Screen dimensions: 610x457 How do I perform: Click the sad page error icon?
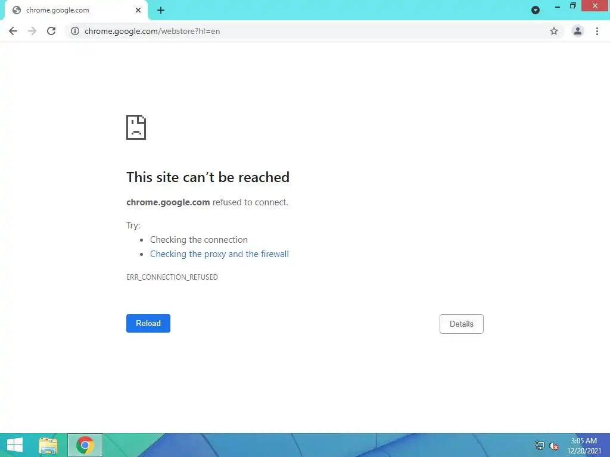(136, 127)
